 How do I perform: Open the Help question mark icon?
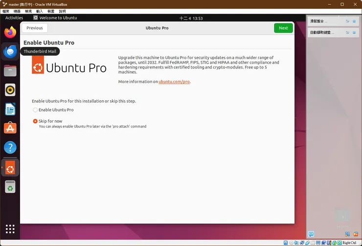[x=10, y=147]
